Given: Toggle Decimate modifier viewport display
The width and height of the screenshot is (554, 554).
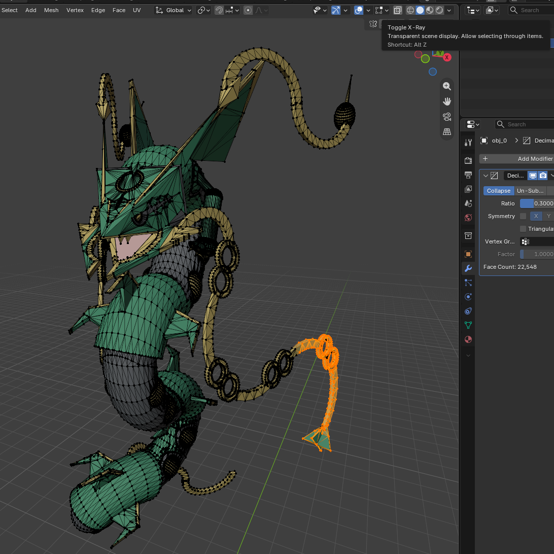Looking at the screenshot, I should (x=533, y=176).
